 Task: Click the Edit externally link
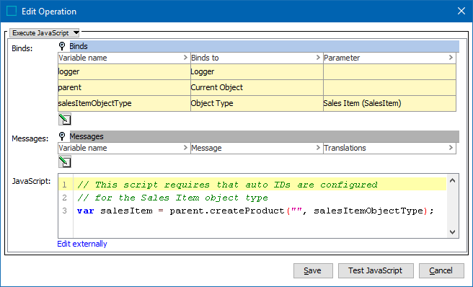coord(82,244)
